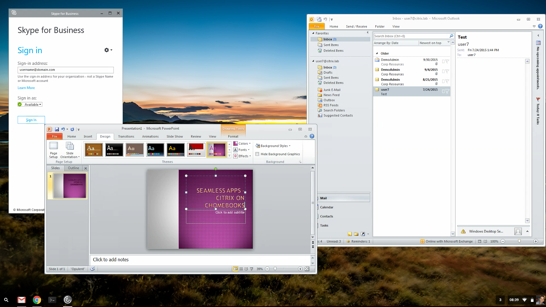Viewport: 546px width, 307px height.
Task: Click Page Setup icon in PowerPoint ribbon
Action: pos(54,146)
